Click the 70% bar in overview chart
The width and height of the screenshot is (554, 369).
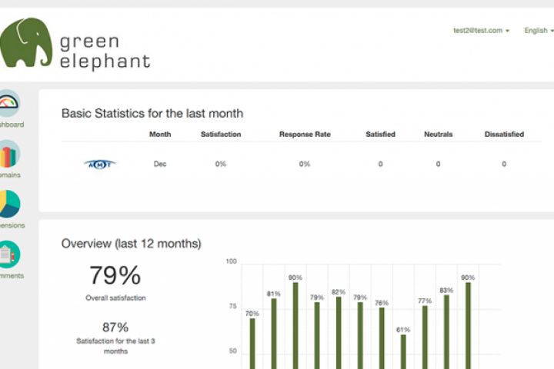coord(252,342)
